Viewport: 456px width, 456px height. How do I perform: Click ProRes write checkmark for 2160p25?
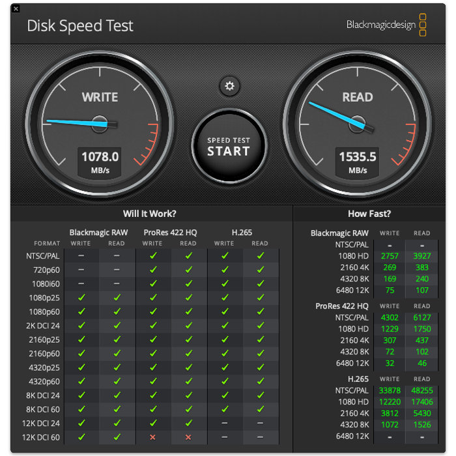point(153,339)
